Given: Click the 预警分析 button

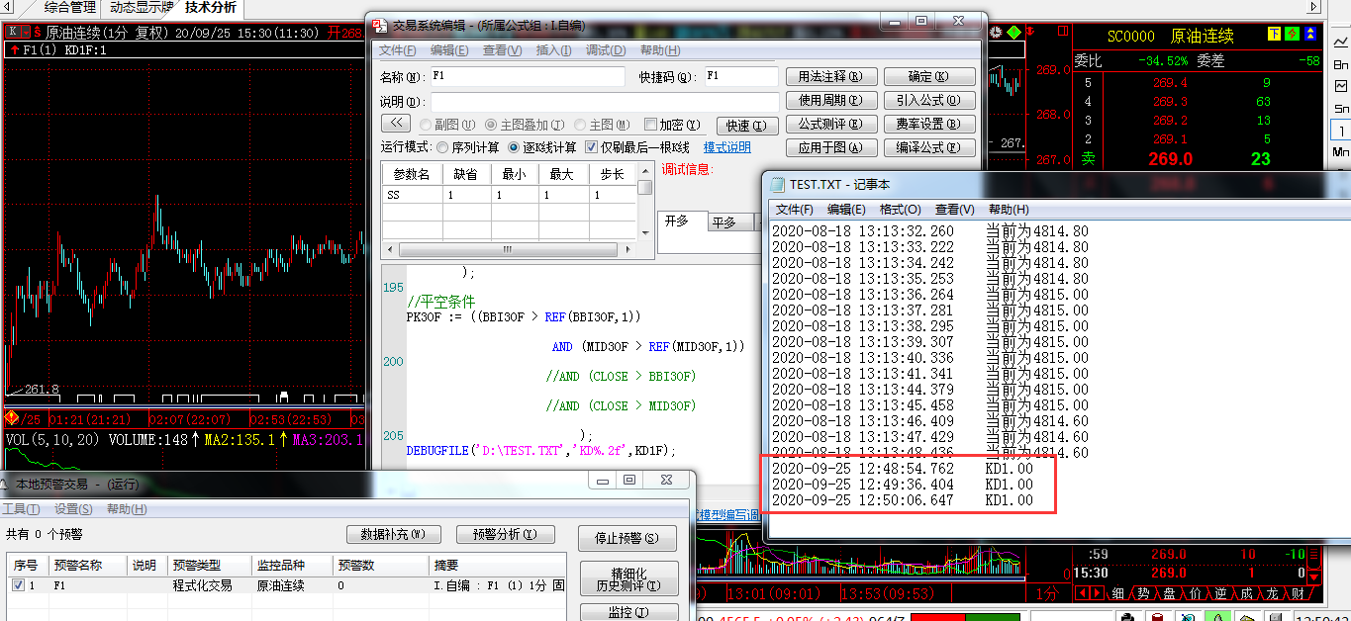Looking at the screenshot, I should (504, 534).
